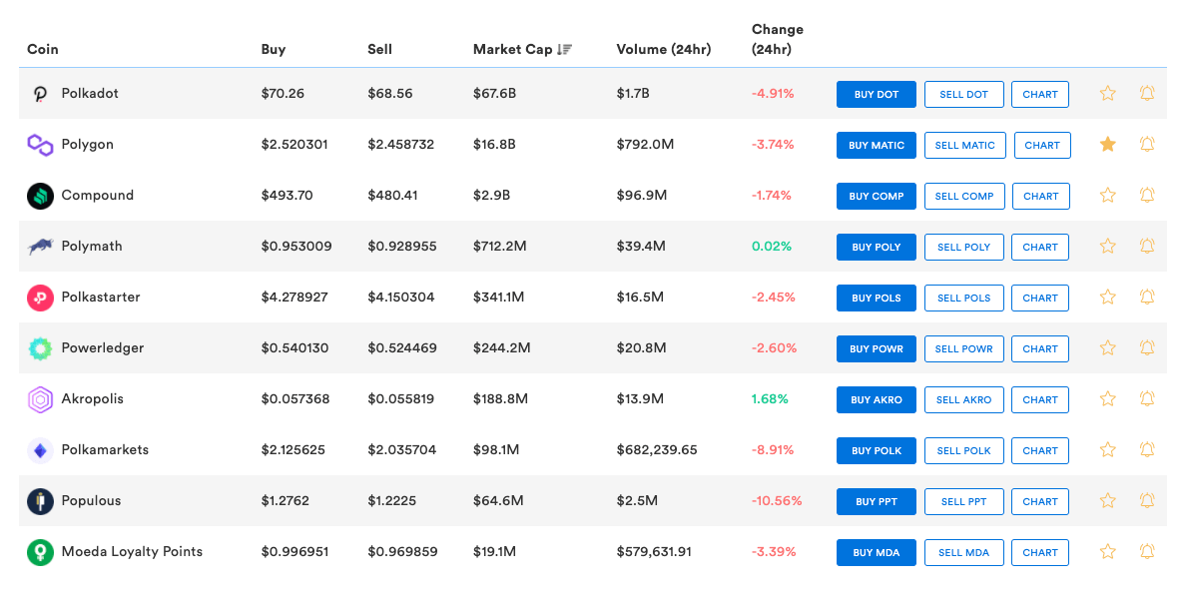Set a price alert bell for Compound
Image resolution: width=1184 pixels, height=612 pixels.
coord(1147,195)
